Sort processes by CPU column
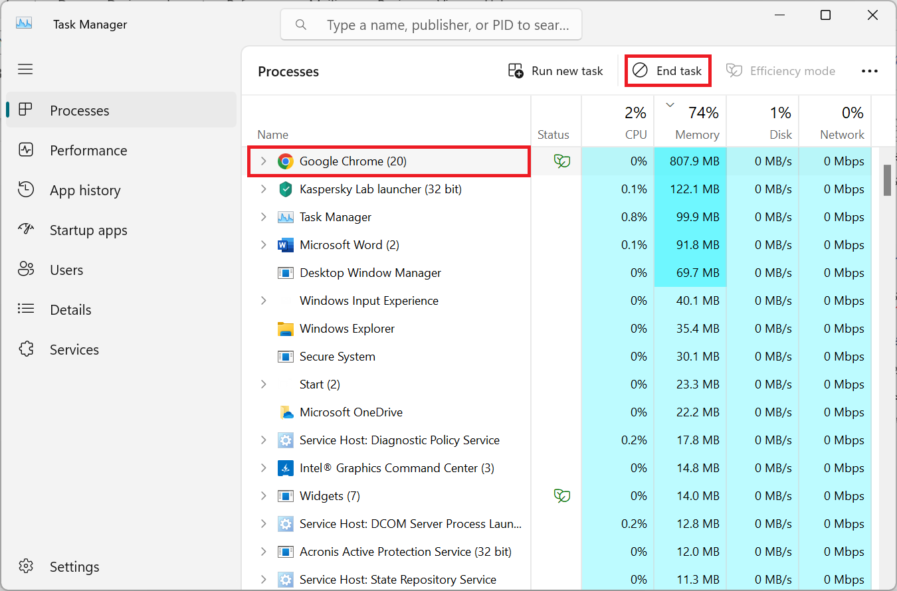The height and width of the screenshot is (591, 897). [x=618, y=121]
